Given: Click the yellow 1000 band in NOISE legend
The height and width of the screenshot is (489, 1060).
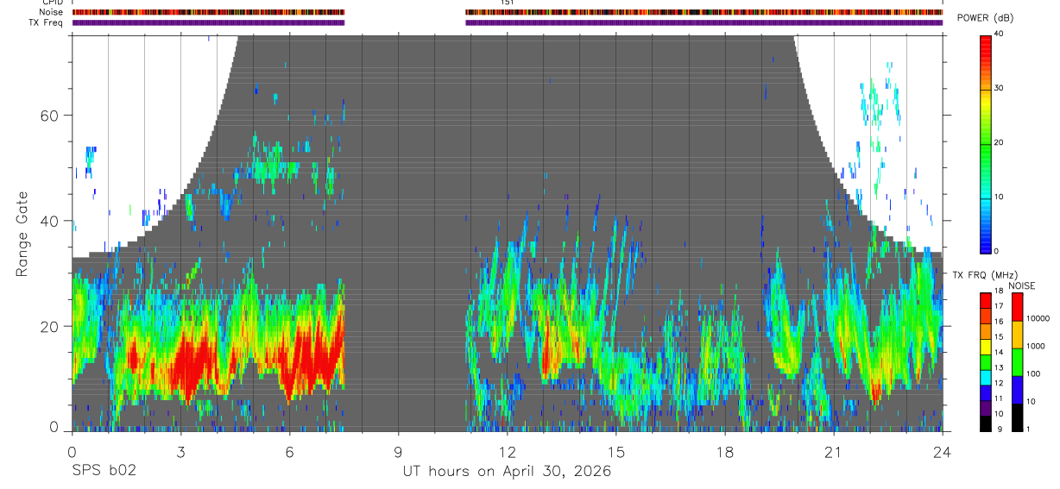Looking at the screenshot, I should pos(1017,335).
